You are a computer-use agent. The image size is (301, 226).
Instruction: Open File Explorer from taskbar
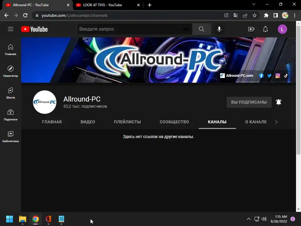tap(22, 219)
